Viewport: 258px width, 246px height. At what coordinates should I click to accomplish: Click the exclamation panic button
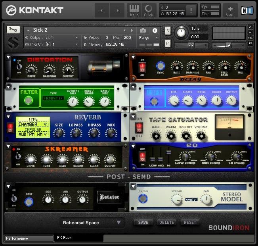pos(191,11)
